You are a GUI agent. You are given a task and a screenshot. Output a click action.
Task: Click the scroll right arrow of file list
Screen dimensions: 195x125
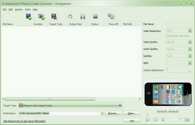pyautogui.click(x=140, y=99)
